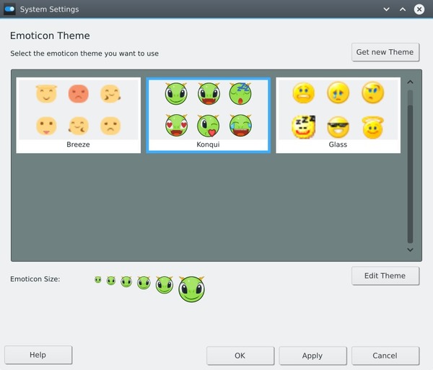Cancel the emoticon settings dialog

[385, 356]
